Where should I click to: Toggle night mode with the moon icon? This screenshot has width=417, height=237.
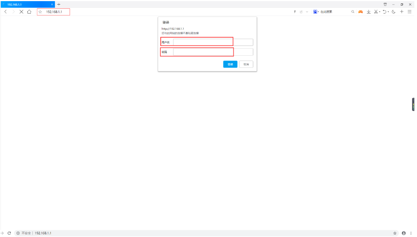394,12
